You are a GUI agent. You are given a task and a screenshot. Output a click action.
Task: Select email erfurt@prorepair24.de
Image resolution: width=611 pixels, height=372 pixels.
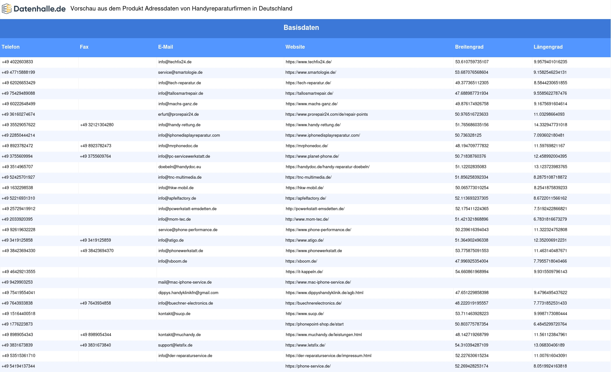(179, 114)
